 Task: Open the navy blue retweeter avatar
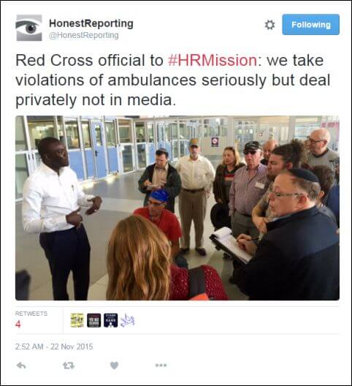[110, 320]
